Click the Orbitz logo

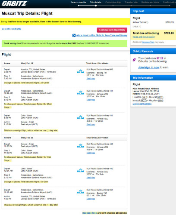point(15,3)
